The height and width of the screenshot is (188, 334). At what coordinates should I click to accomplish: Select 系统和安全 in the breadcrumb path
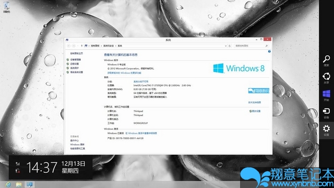point(109,46)
